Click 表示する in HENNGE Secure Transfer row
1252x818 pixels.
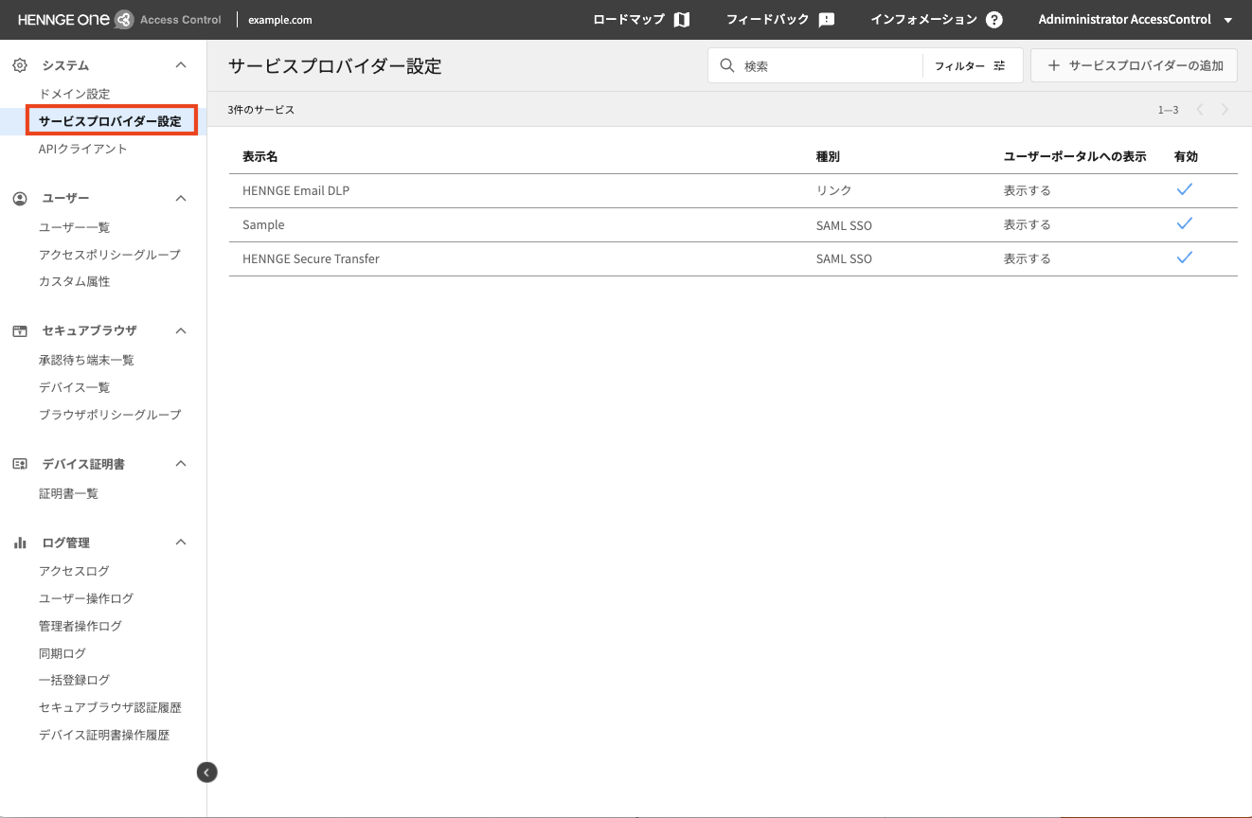click(x=1028, y=258)
